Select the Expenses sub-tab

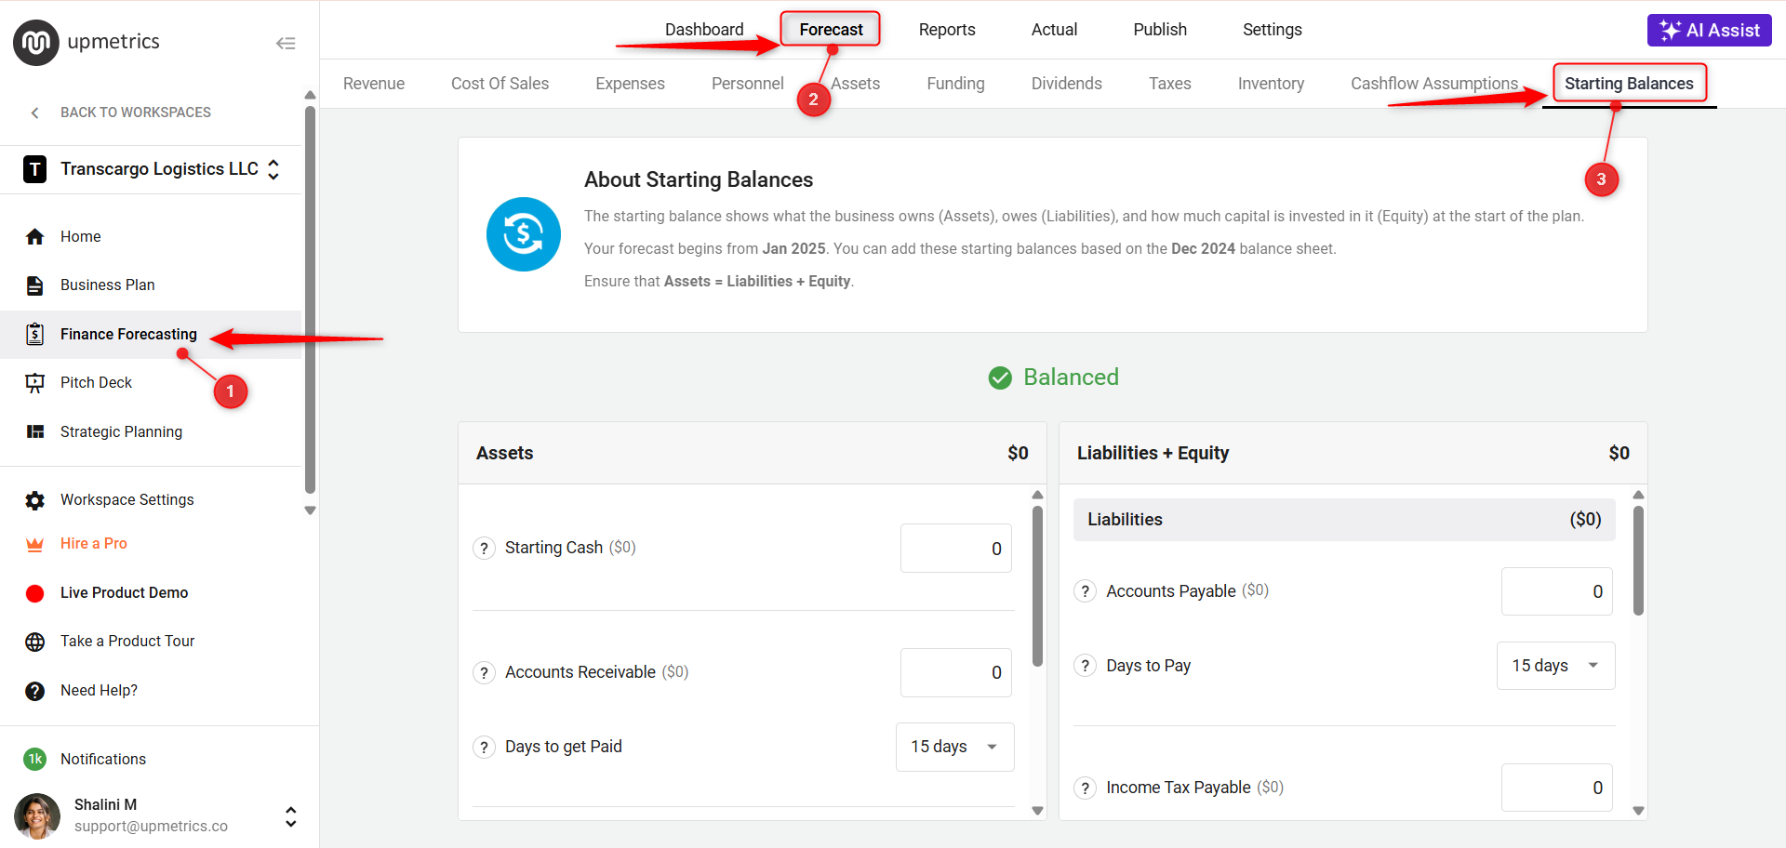tap(631, 84)
